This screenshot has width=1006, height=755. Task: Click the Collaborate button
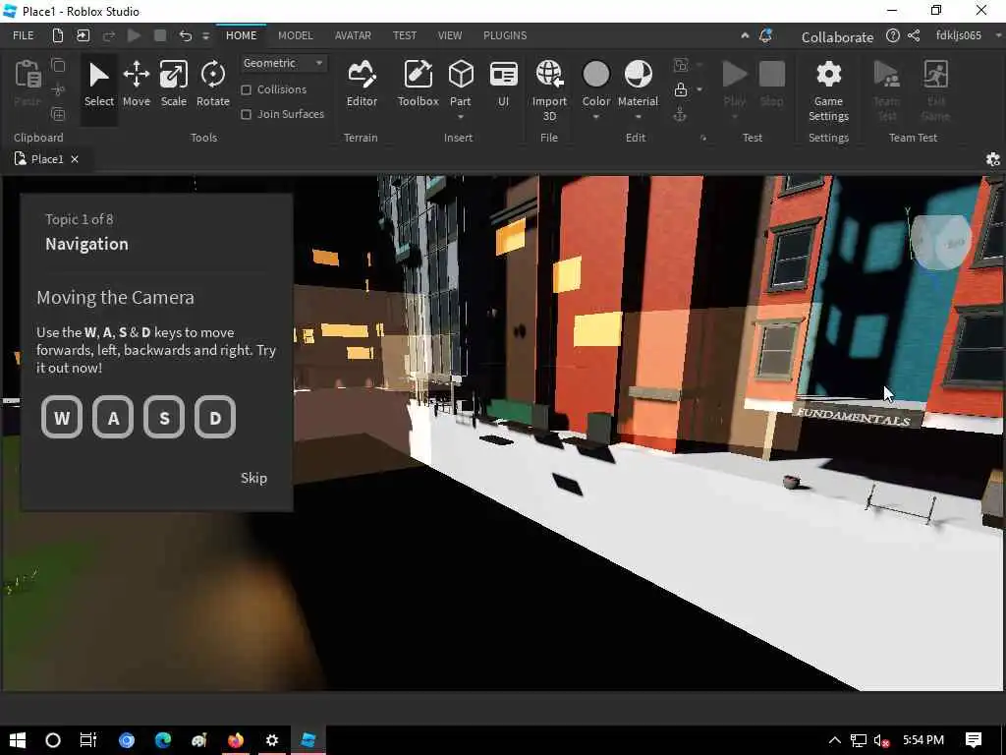coord(837,37)
